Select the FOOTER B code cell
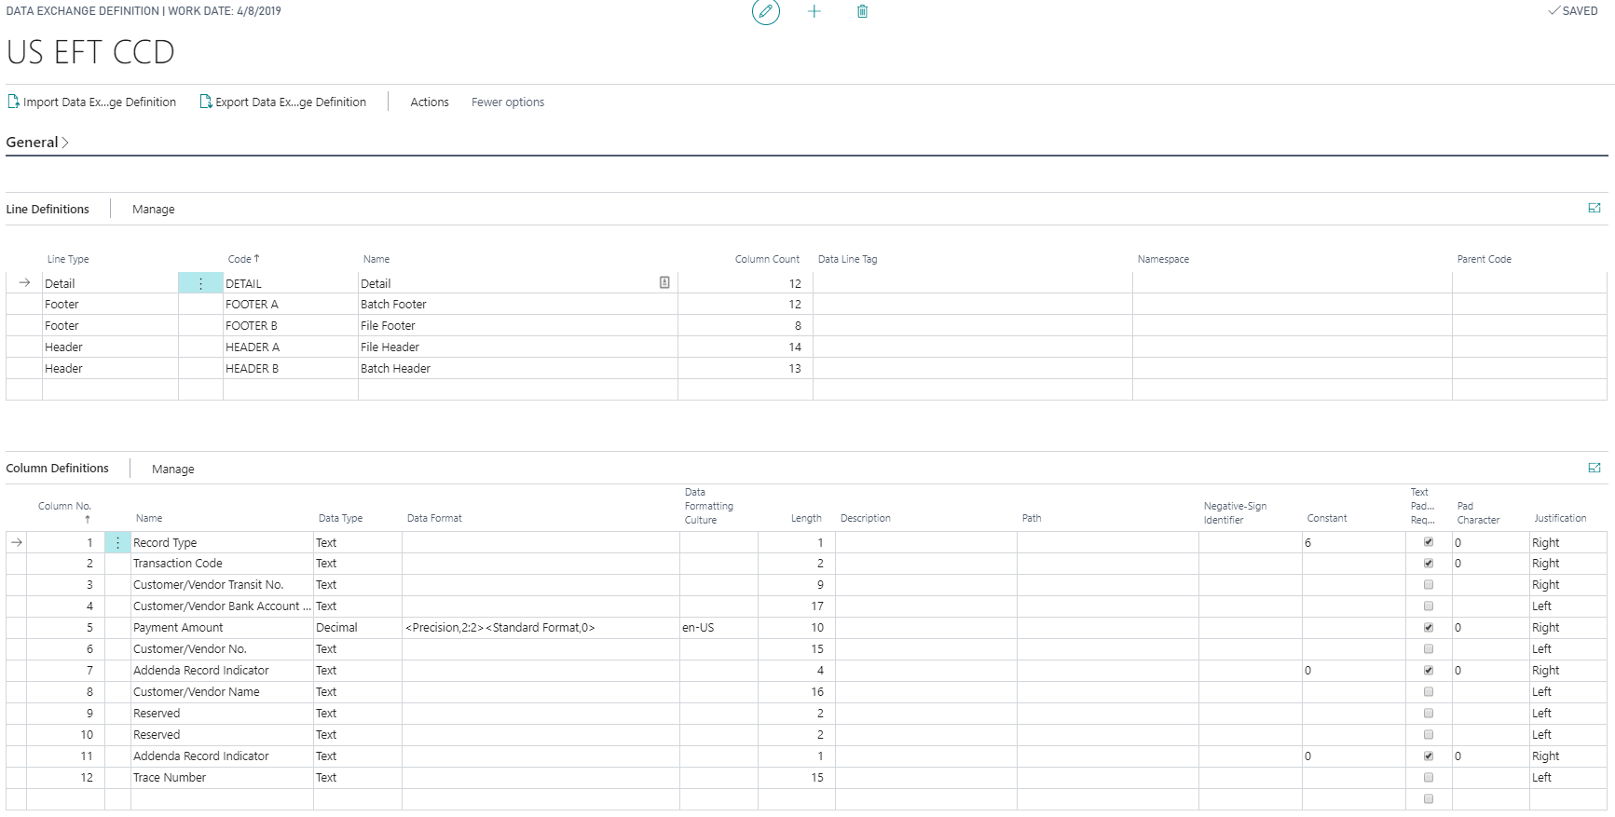Image resolution: width=1615 pixels, height=817 pixels. click(x=291, y=326)
